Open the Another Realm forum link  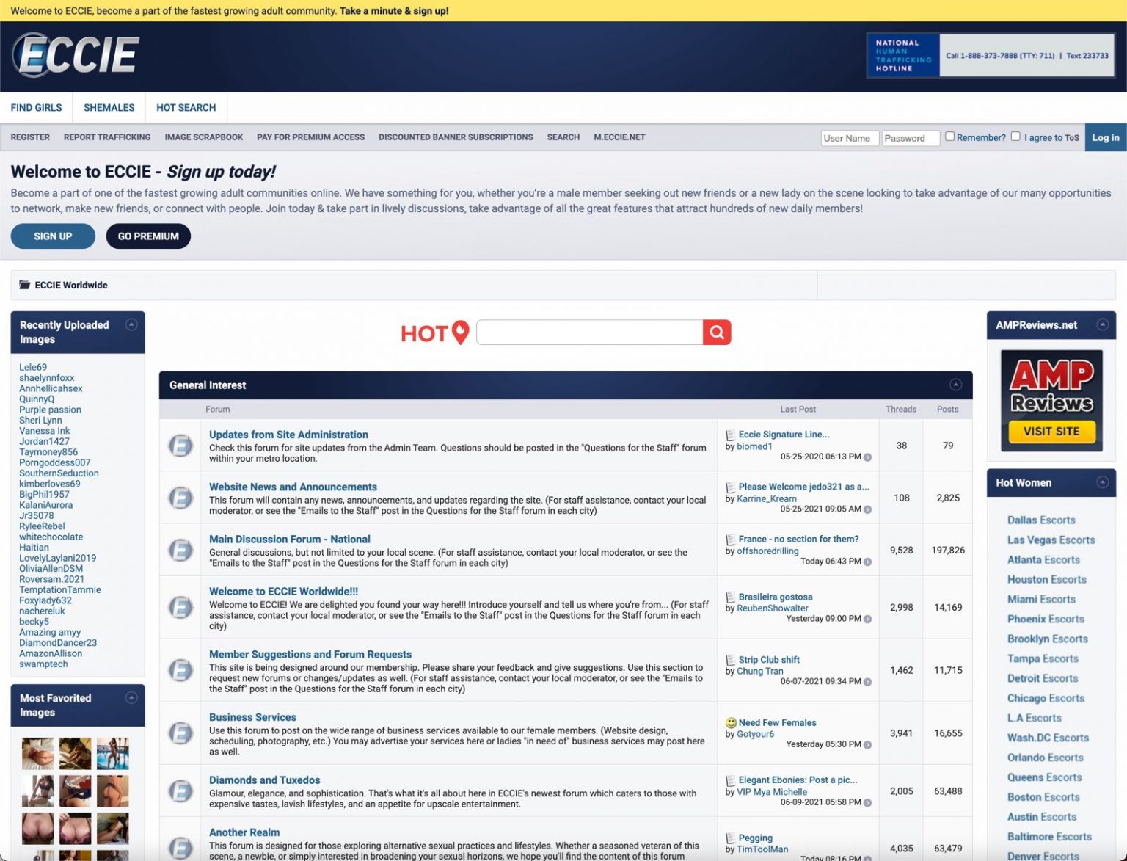[x=244, y=832]
